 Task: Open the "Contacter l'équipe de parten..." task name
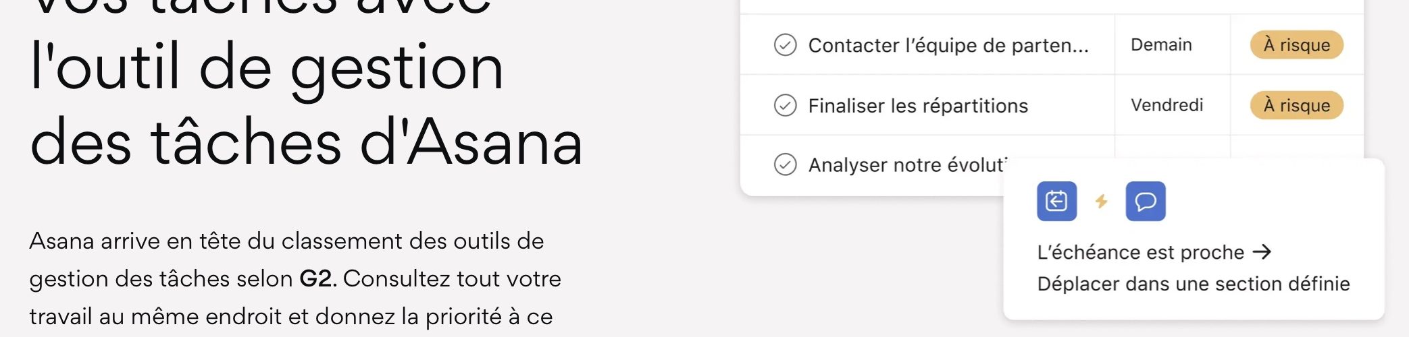[948, 45]
